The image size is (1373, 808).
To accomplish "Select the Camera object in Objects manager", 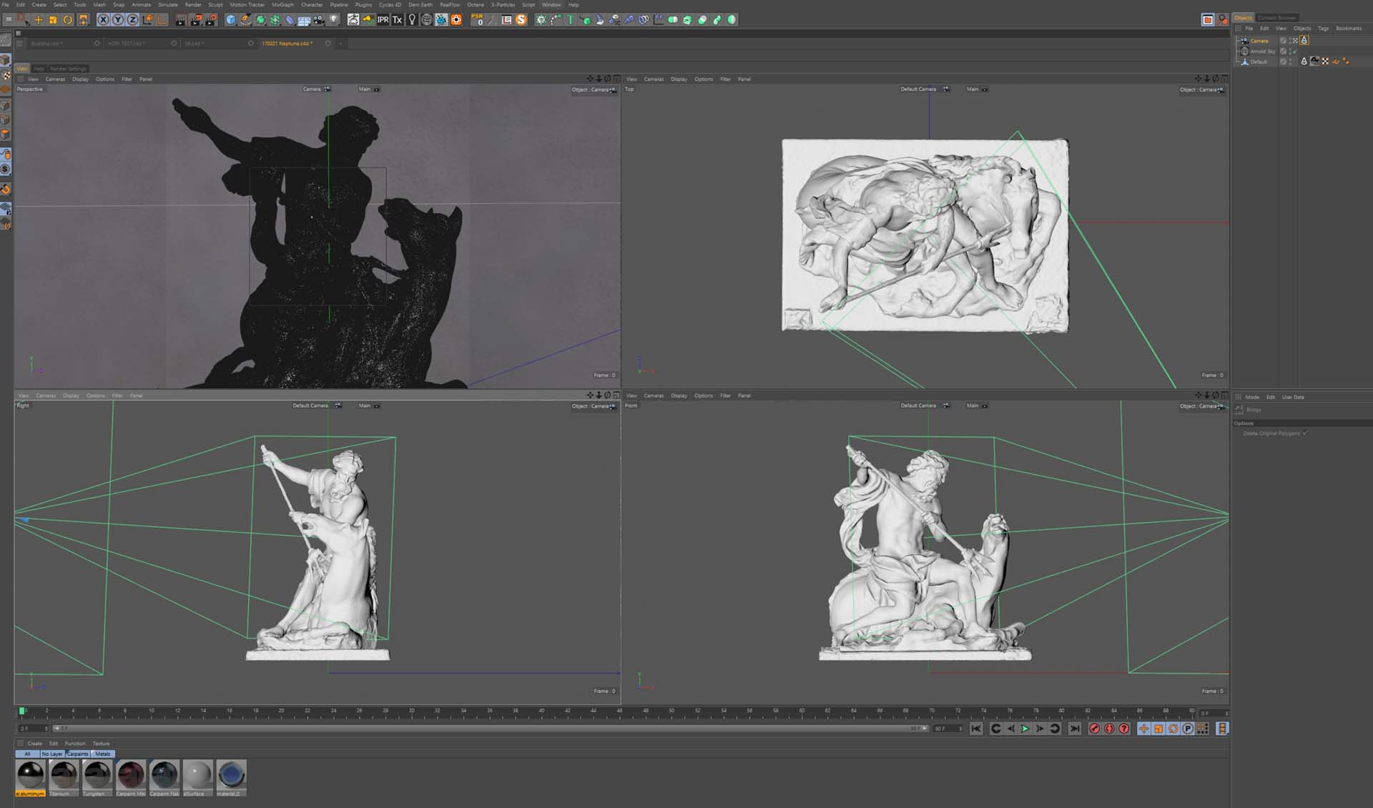I will pyautogui.click(x=1259, y=41).
